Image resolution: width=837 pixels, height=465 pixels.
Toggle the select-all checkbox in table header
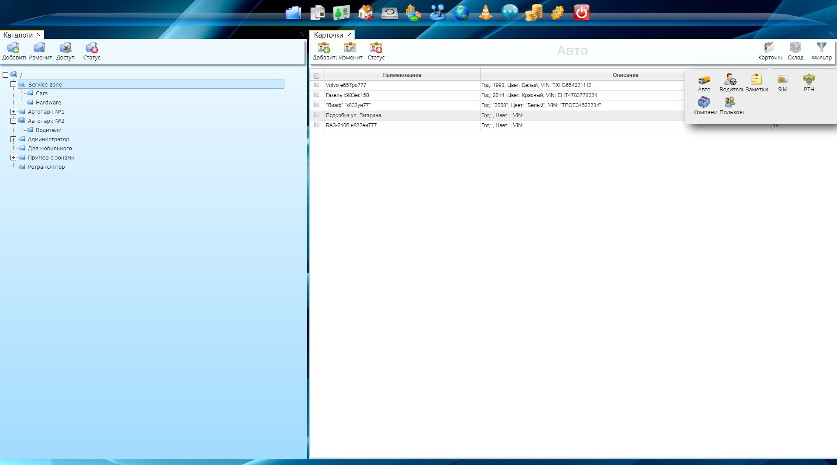317,76
